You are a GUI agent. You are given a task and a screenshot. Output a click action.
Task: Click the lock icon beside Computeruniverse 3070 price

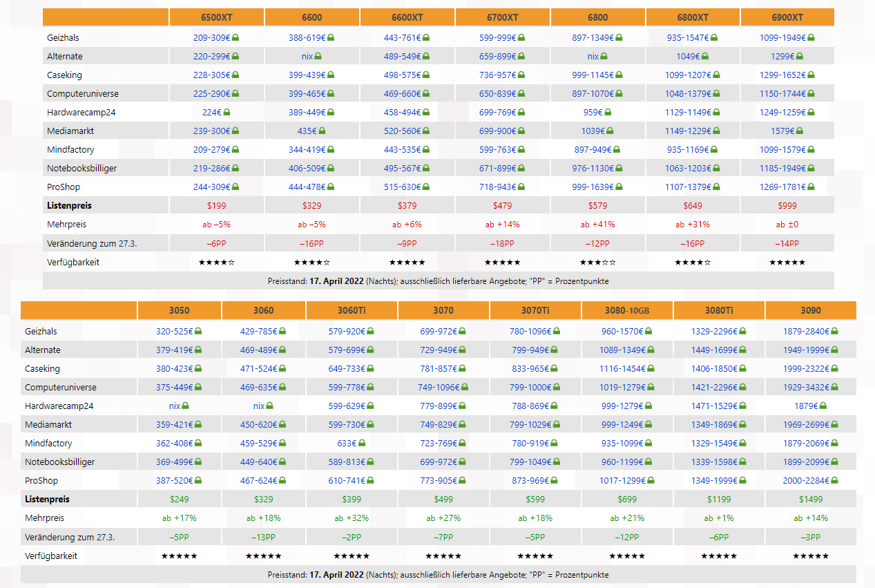465,388
